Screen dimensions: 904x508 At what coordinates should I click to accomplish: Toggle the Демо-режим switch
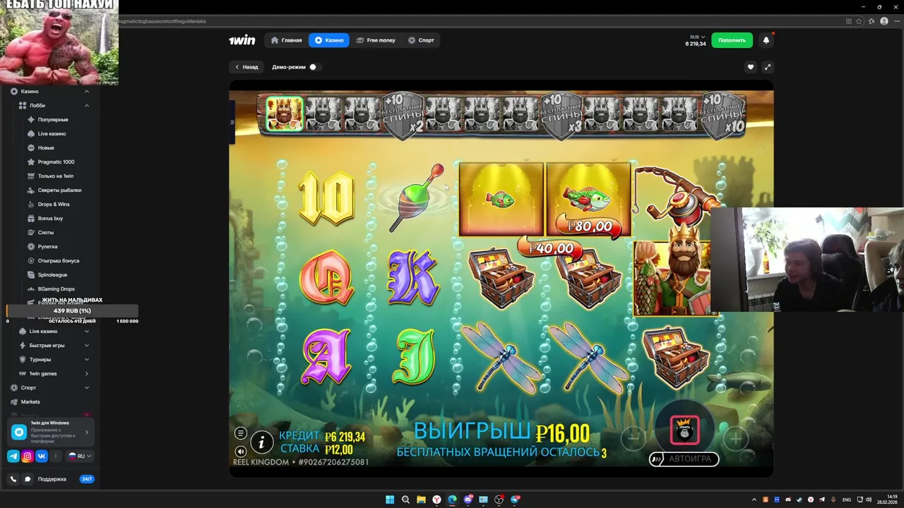314,67
